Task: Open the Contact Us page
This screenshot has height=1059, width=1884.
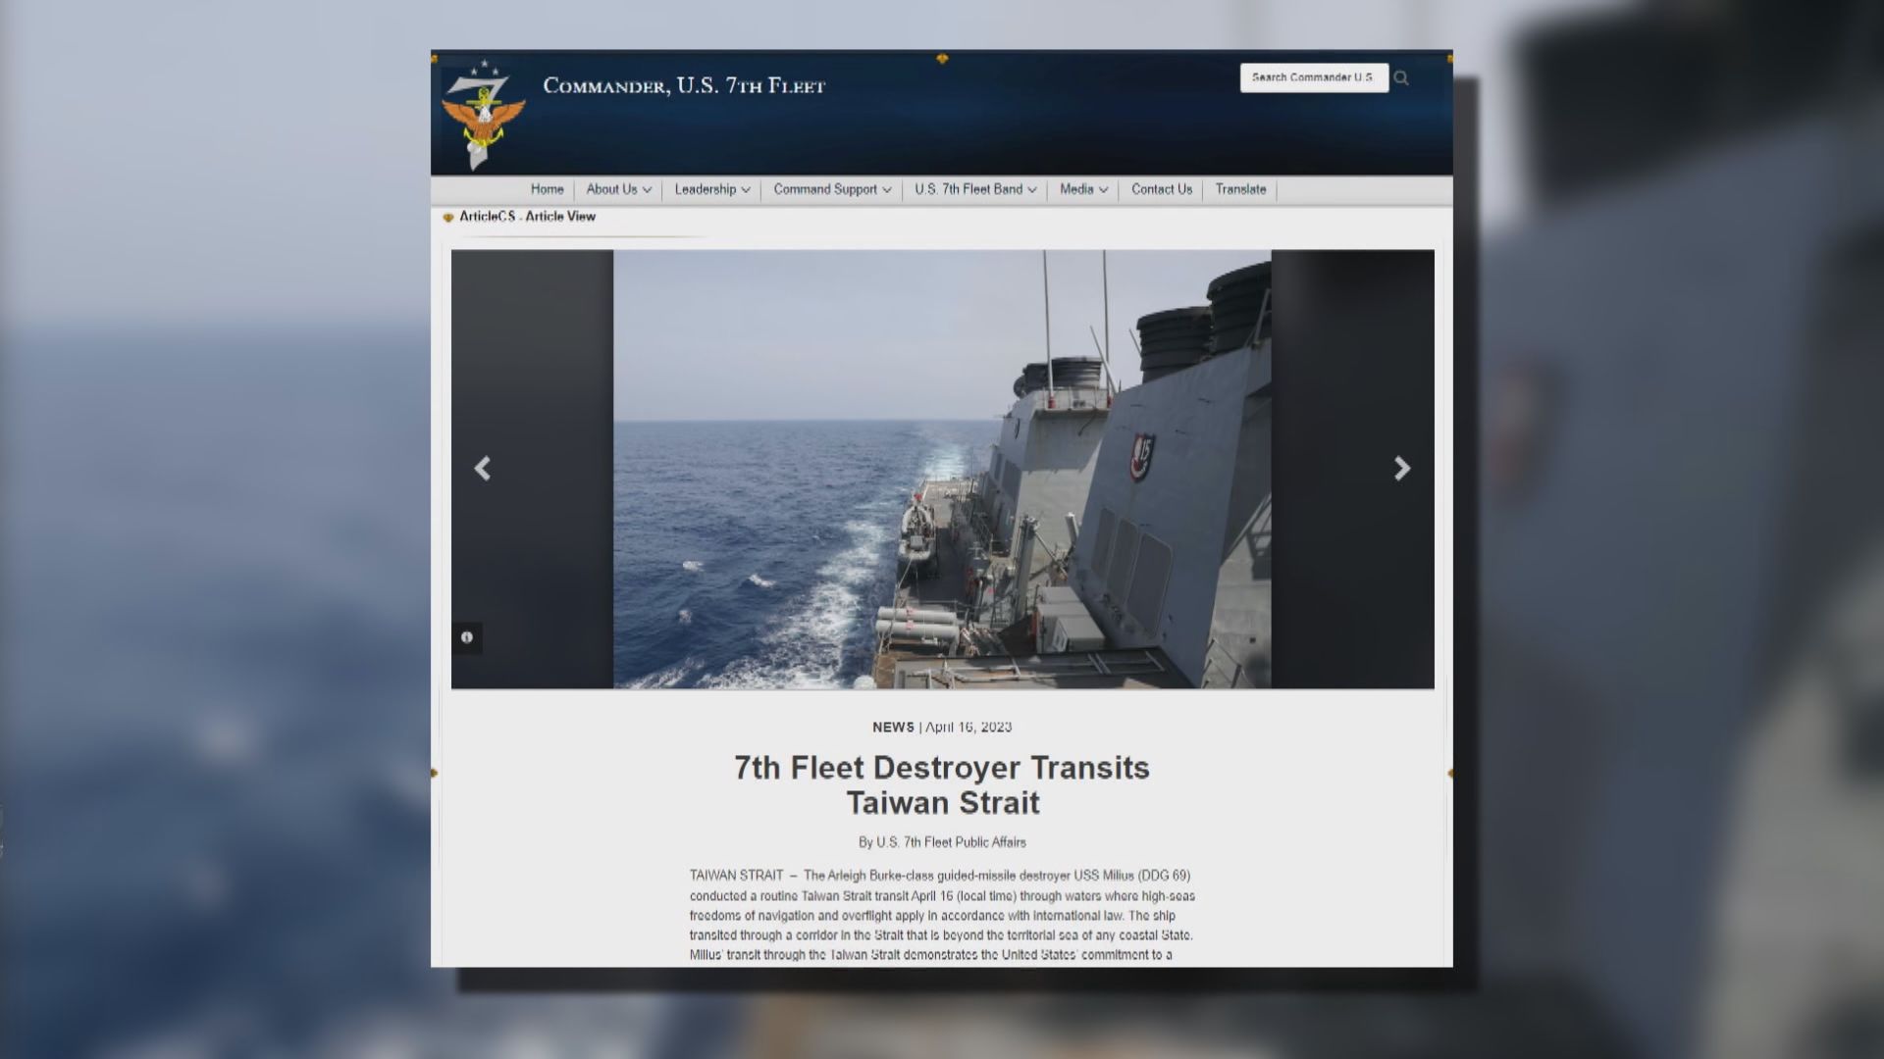Action: coord(1161,189)
